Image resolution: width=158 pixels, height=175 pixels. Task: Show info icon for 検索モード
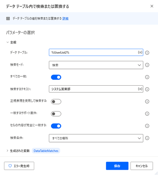147,65
